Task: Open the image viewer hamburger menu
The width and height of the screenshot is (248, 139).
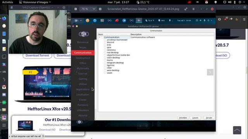Action: point(193,9)
